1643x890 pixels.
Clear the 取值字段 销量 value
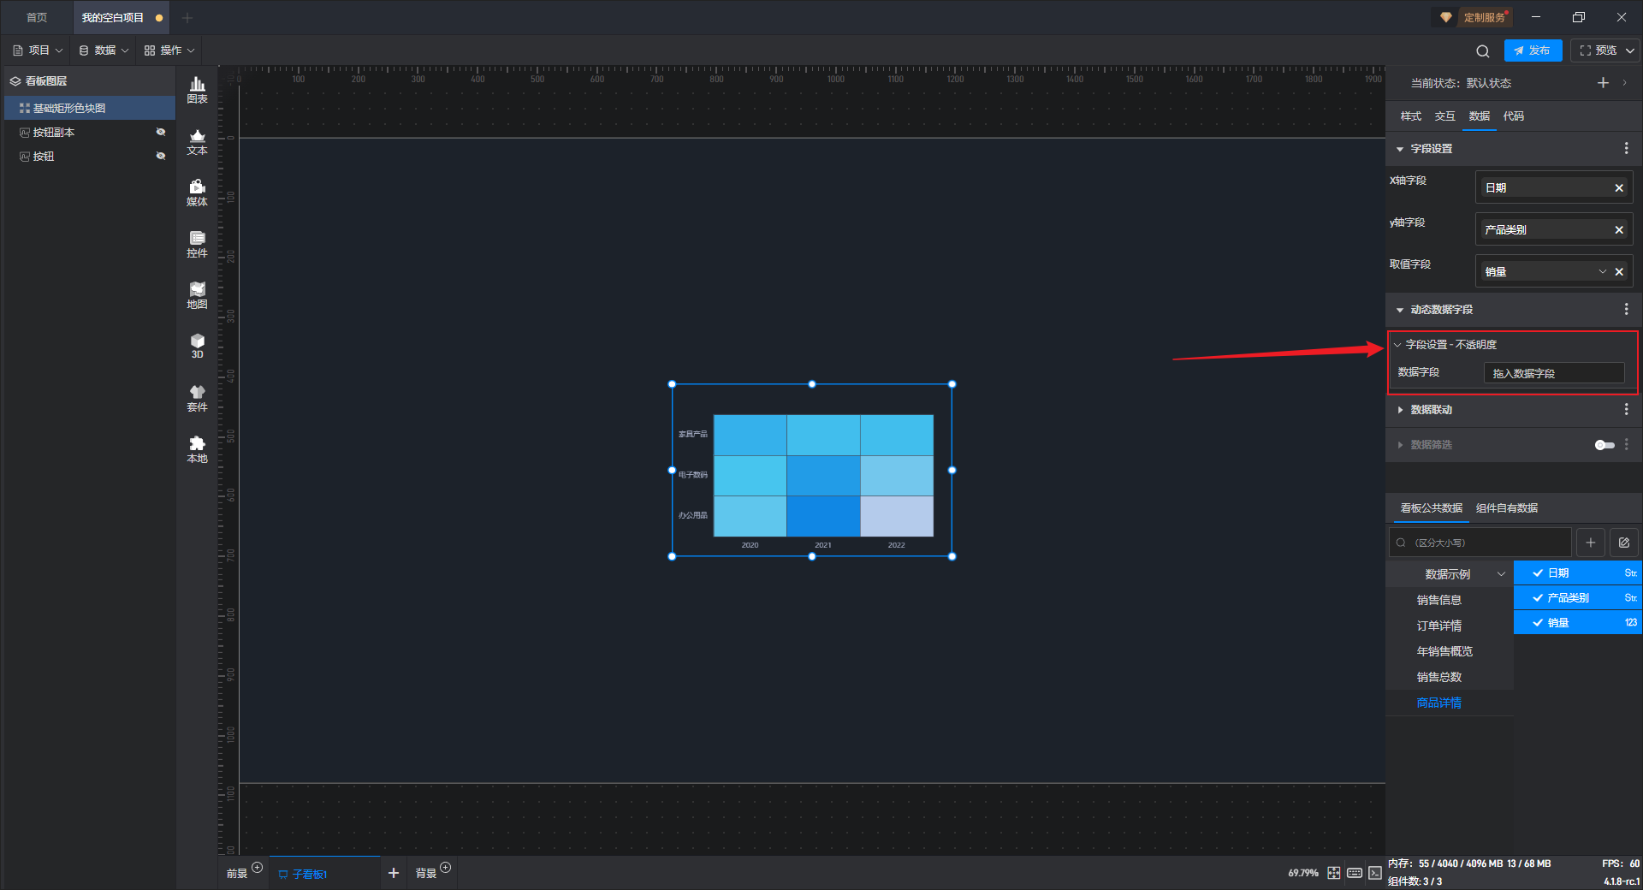(x=1619, y=272)
